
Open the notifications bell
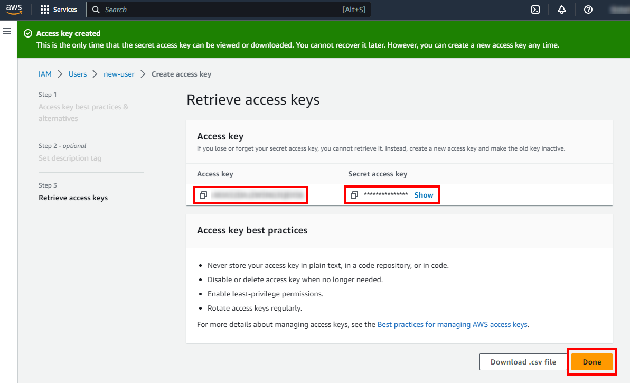point(562,10)
